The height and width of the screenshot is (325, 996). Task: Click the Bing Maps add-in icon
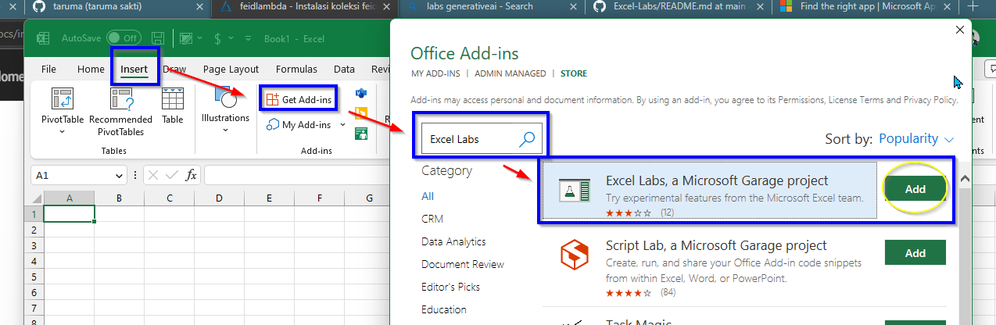(361, 114)
